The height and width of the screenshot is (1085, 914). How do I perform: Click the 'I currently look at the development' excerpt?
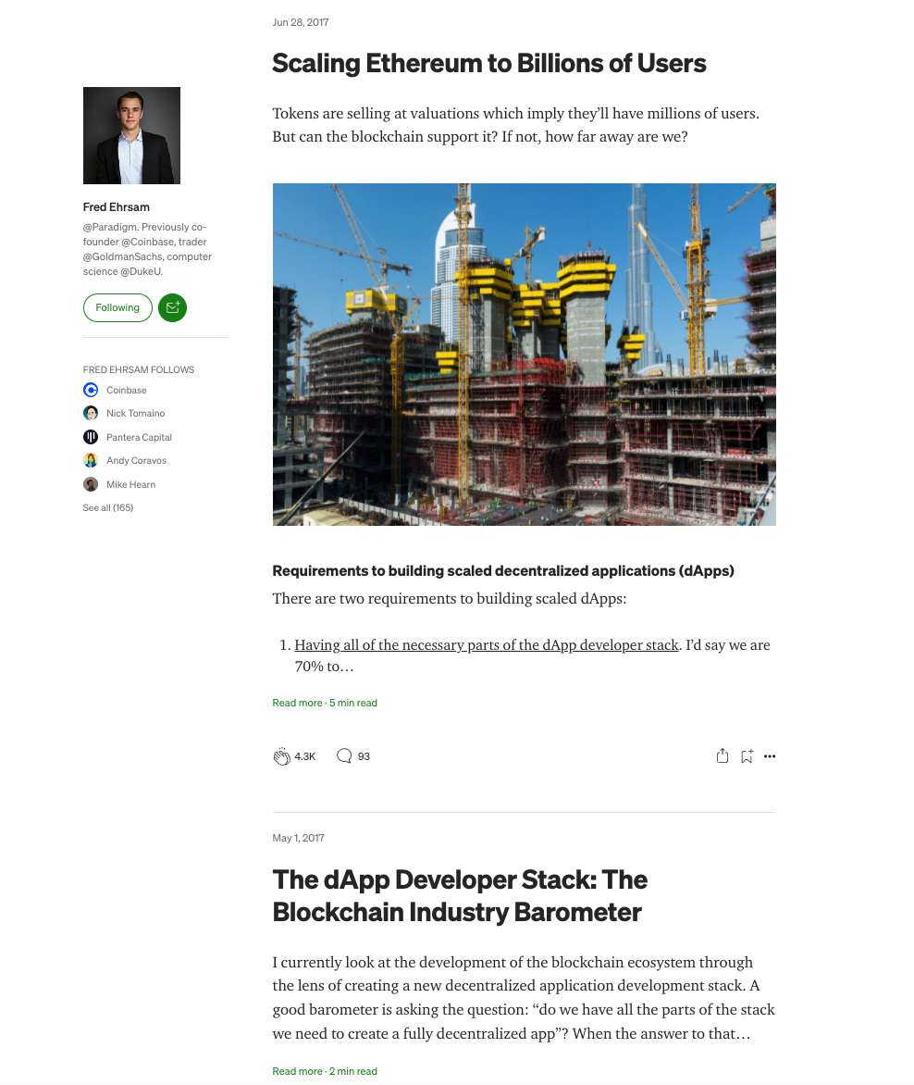tap(524, 998)
